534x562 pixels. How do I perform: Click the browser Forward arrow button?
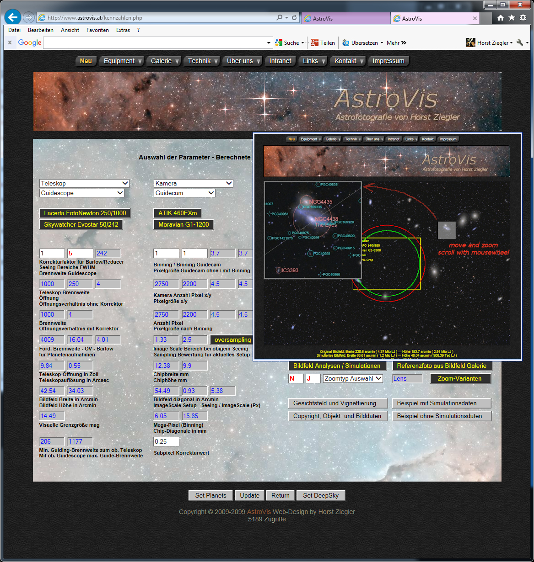[28, 17]
